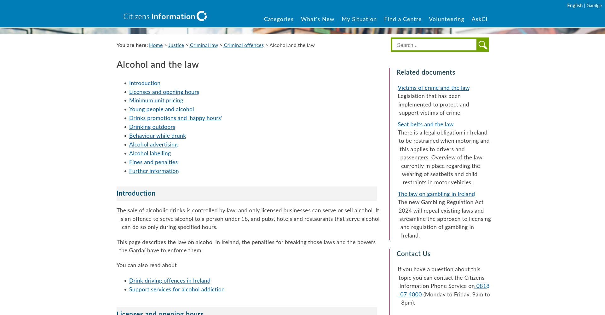Open The law on gambling in Ireland
Screen dimensions: 605x315
436,194
